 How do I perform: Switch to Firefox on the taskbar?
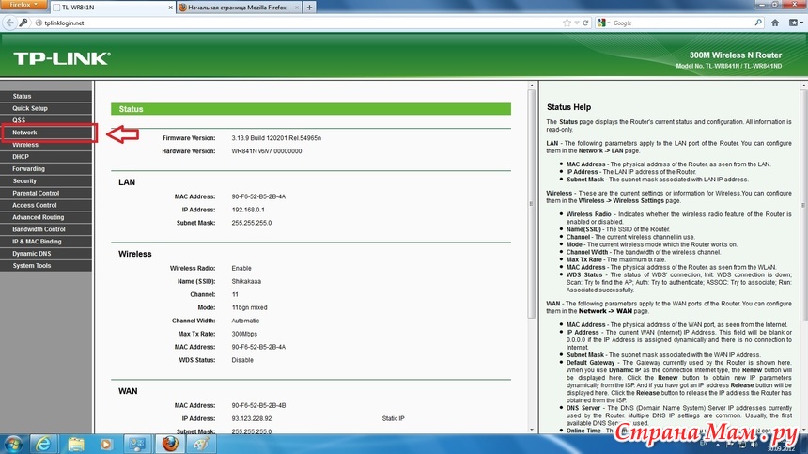169,444
